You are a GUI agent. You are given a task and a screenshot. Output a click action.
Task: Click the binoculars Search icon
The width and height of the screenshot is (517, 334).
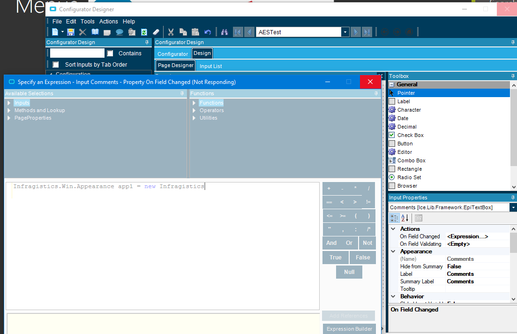pos(225,32)
